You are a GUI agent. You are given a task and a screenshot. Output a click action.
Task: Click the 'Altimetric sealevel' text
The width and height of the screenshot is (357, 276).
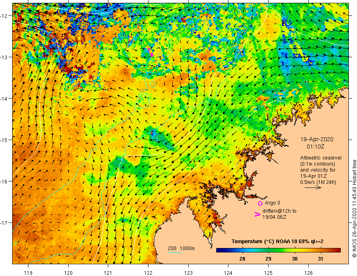coord(321,158)
